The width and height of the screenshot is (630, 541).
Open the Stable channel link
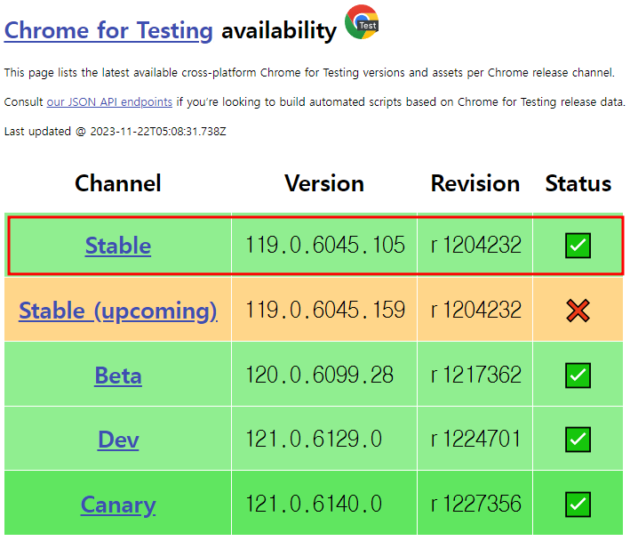tap(118, 246)
